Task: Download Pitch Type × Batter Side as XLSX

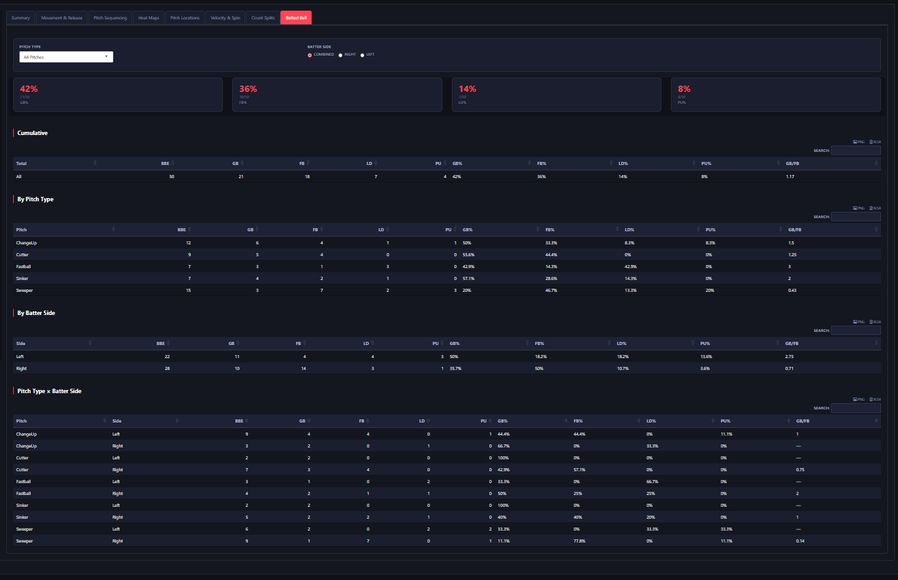Action: point(875,399)
